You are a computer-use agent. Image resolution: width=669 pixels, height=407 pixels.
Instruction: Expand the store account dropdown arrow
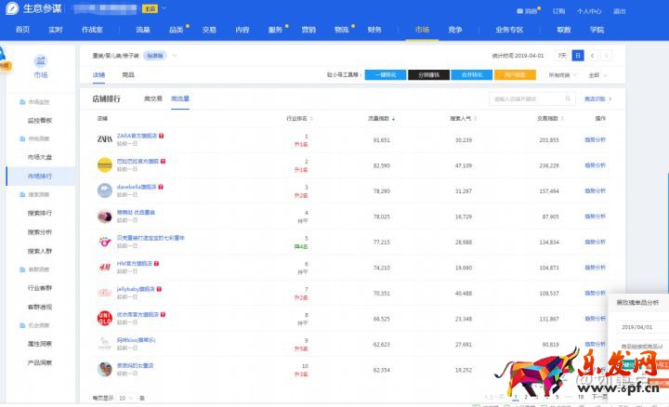[x=164, y=9]
